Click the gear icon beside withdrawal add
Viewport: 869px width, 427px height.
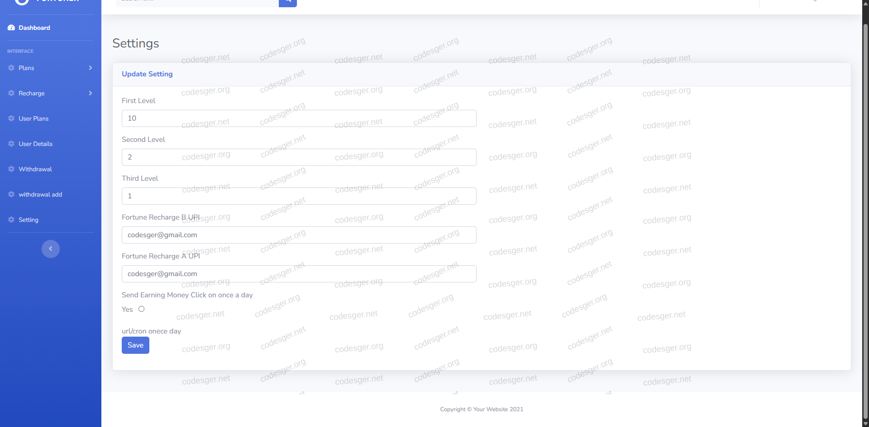click(x=11, y=194)
